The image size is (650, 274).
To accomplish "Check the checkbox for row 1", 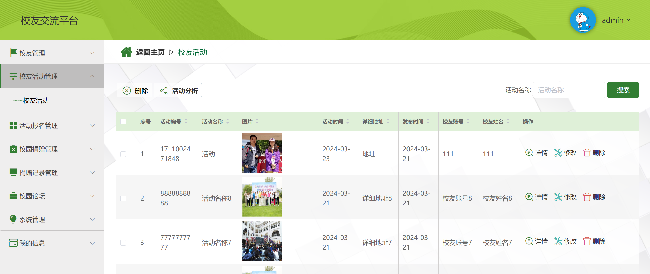I will pos(123,154).
